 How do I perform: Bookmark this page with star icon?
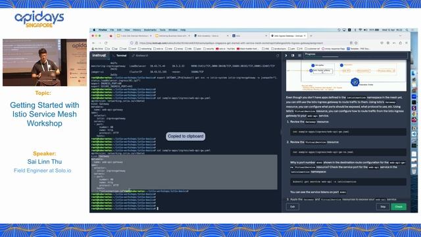[x=356, y=43]
